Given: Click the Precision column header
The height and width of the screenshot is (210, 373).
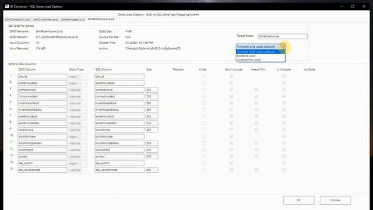Looking at the screenshot, I should pyautogui.click(x=178, y=69).
